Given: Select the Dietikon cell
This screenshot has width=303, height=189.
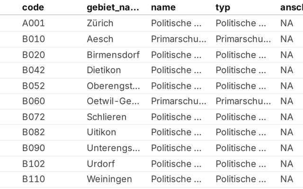Looking at the screenshot, I should tap(104, 70).
